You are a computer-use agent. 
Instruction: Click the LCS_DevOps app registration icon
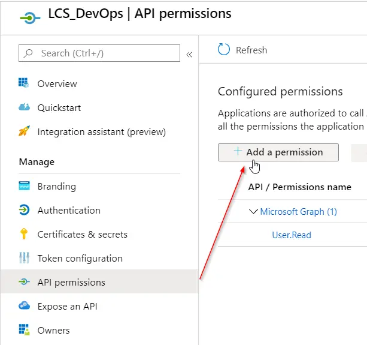coord(30,18)
